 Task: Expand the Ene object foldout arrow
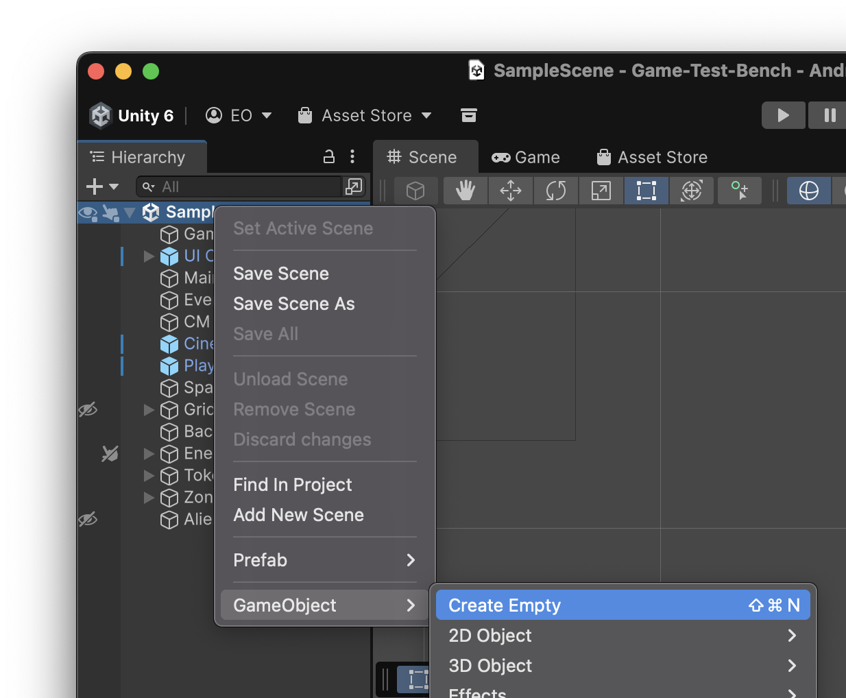(149, 454)
